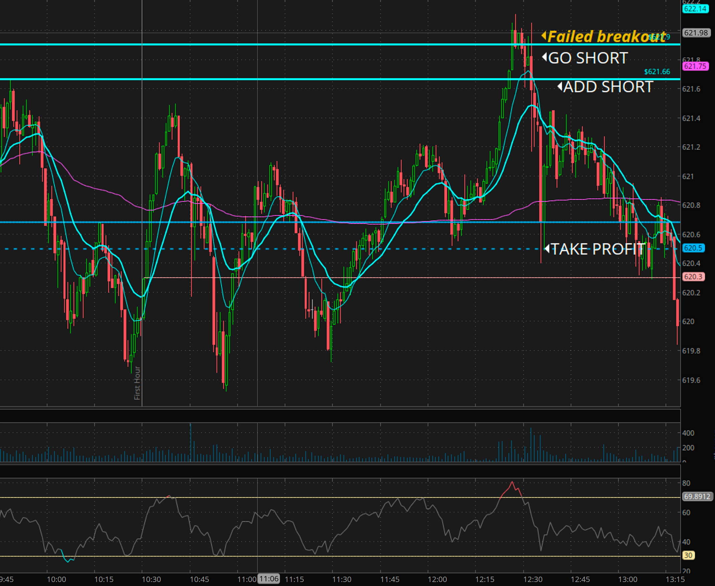Click the 10:30 label on time axis
The height and width of the screenshot is (586, 715).
coord(151,579)
